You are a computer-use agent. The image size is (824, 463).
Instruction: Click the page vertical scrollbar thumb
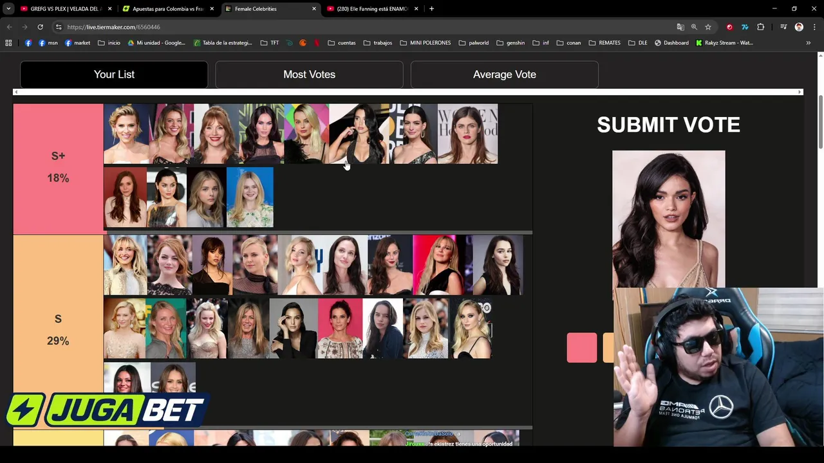click(x=820, y=122)
